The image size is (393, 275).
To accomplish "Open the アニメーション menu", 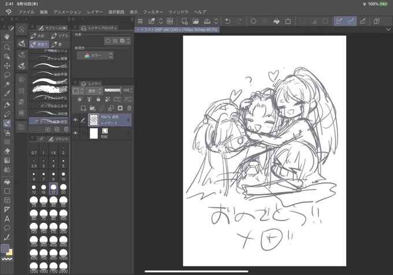I will (68, 12).
